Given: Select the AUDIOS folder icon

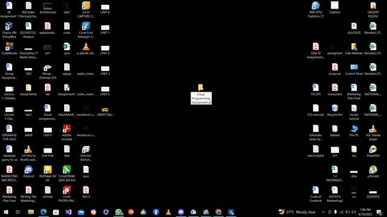Looking at the screenshot, I should [354, 28].
